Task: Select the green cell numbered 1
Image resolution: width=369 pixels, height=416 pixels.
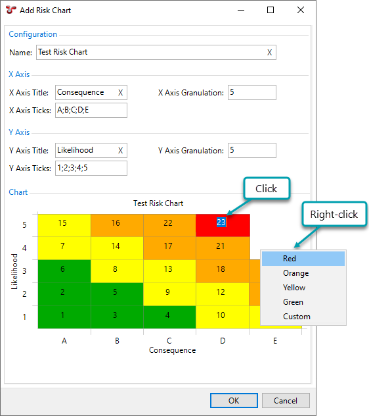Action: pos(64,317)
